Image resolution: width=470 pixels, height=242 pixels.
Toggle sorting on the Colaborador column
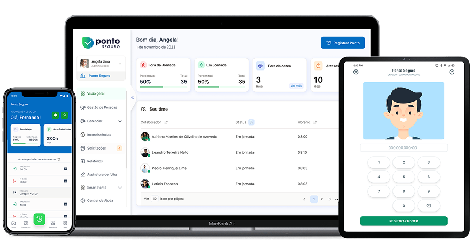166,122
